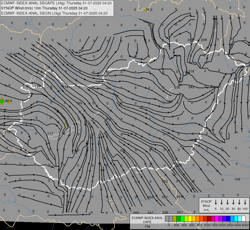Click the wind legend arrow above 20

[227, 202]
